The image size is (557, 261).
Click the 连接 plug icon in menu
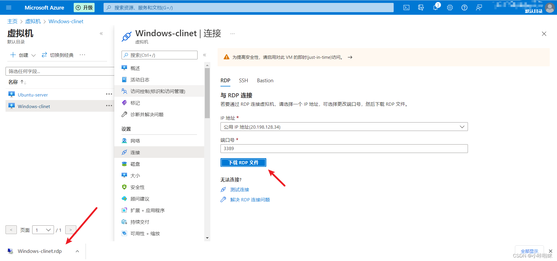(124, 152)
